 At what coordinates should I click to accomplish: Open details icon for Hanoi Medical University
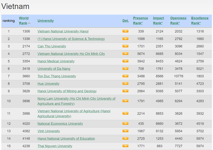pyautogui.click(x=125, y=61)
